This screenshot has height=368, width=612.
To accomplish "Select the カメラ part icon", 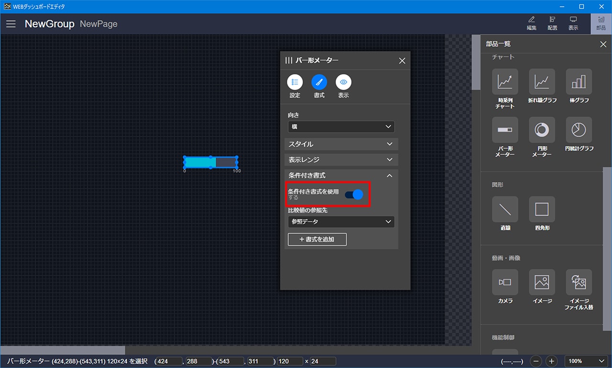I will coord(505,282).
